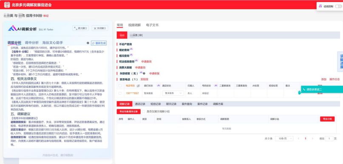
Task: Click the AI icon next to 婚况查询
Action: [131, 55]
